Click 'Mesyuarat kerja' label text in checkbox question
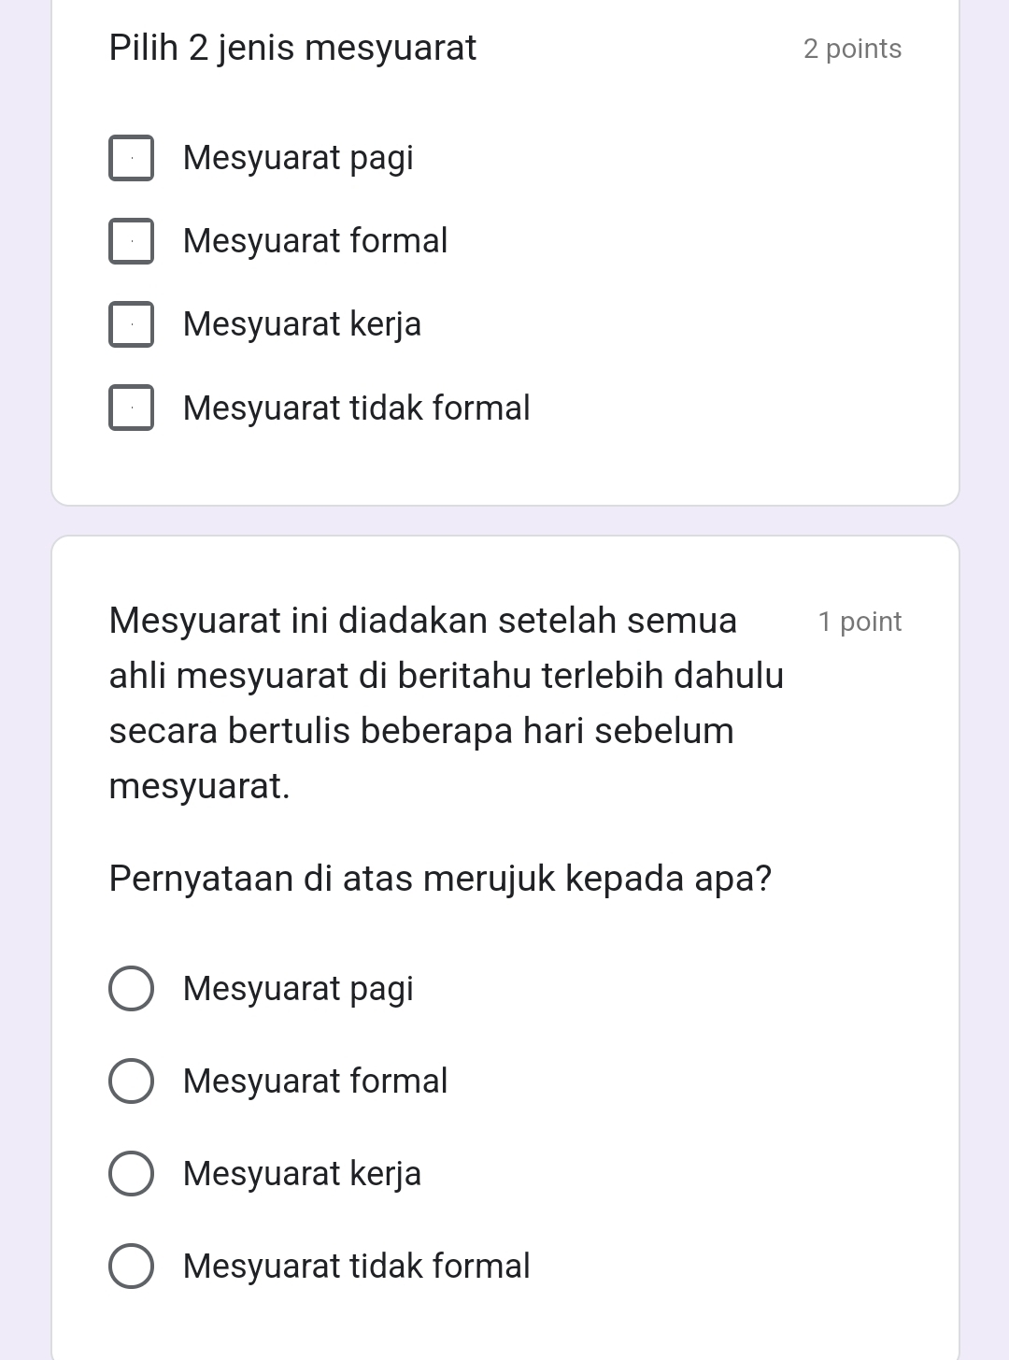 coord(302,324)
